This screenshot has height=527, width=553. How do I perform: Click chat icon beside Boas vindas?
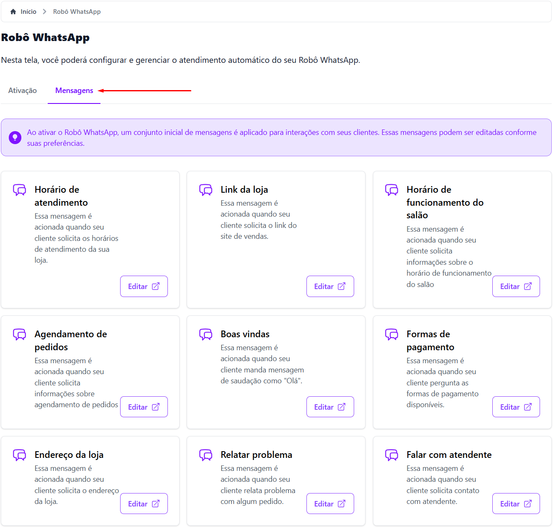pos(206,334)
